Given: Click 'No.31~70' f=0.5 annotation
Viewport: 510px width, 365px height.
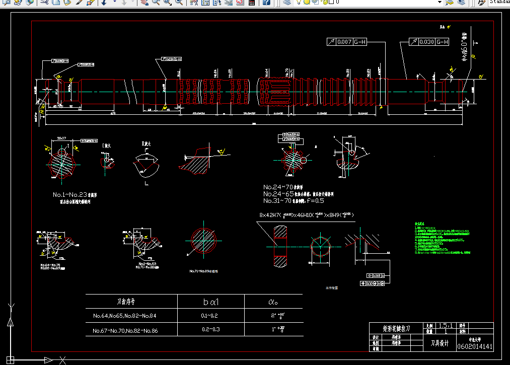Looking at the screenshot, I should pyautogui.click(x=294, y=201).
